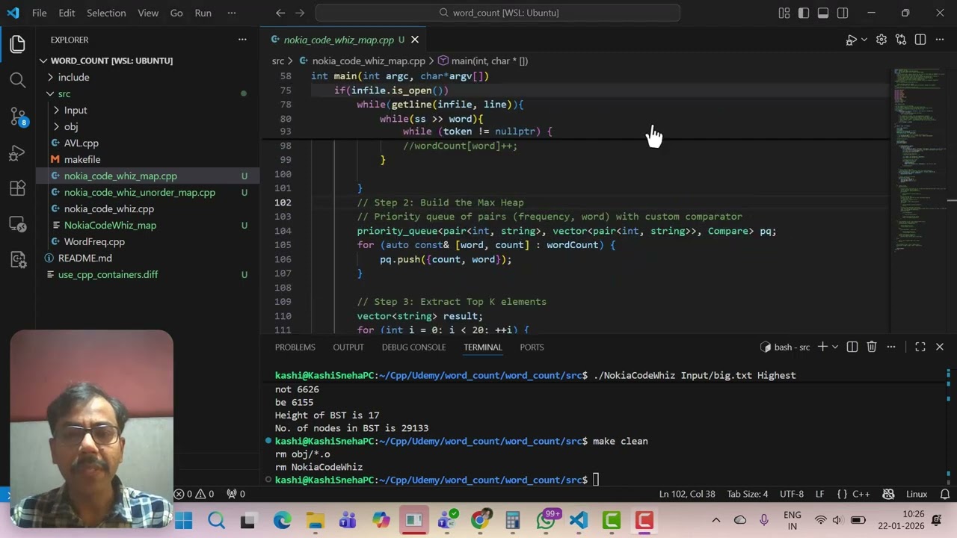957x538 pixels.
Task: Close the terminal panel
Action: pyautogui.click(x=940, y=347)
